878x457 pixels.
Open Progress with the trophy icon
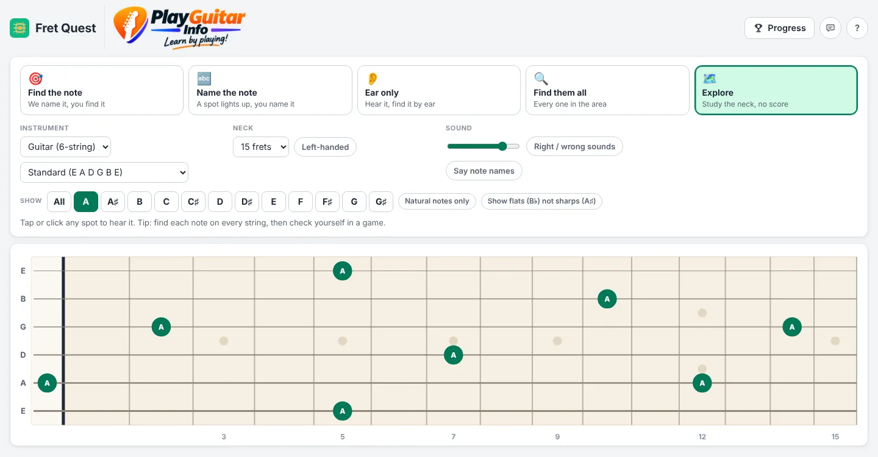tap(779, 28)
